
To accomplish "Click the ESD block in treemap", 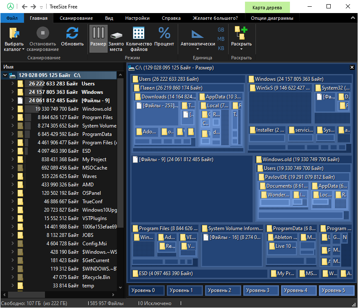I will 199,273.
